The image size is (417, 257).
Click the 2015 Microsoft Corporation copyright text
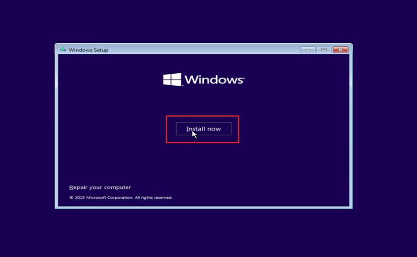coord(121,198)
